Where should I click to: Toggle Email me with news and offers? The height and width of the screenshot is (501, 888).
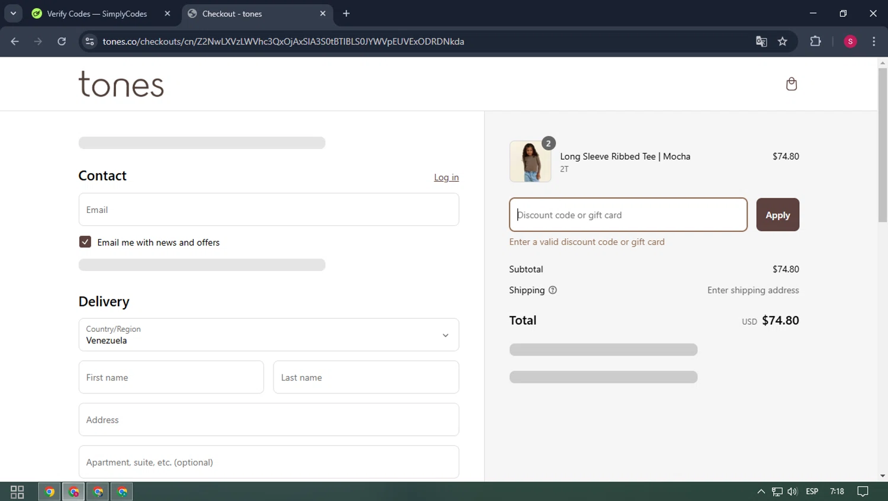[85, 242]
